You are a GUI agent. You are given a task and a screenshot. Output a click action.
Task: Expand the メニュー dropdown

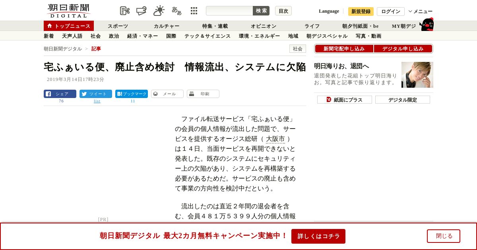pyautogui.click(x=421, y=12)
